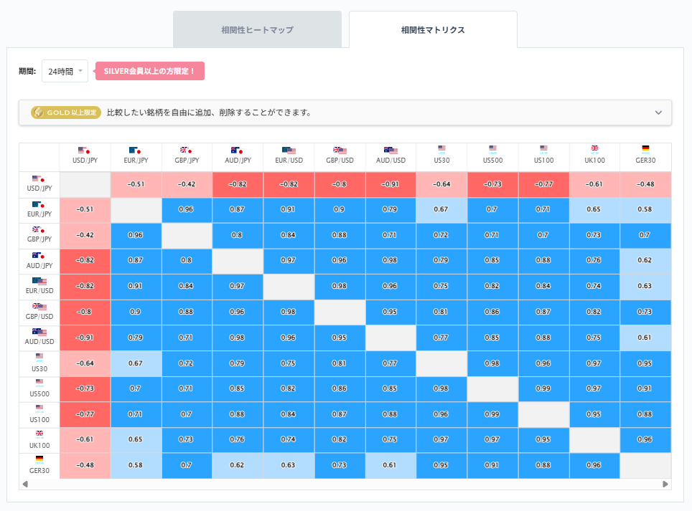Click the AUD/JPY flag icon above its column

click(236, 151)
